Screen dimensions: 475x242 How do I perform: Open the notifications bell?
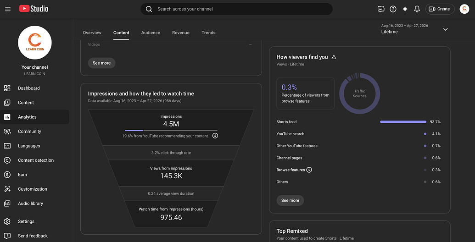coord(417,9)
